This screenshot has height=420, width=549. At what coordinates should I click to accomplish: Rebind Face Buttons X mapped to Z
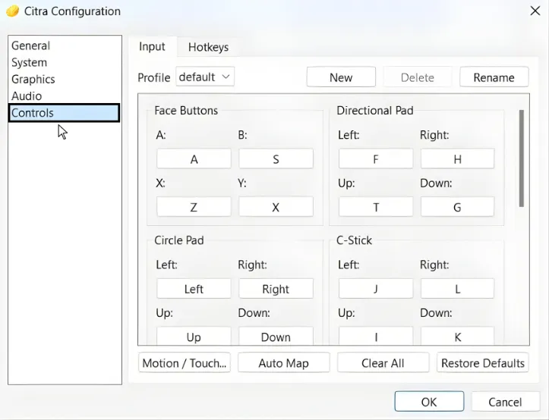[194, 207]
